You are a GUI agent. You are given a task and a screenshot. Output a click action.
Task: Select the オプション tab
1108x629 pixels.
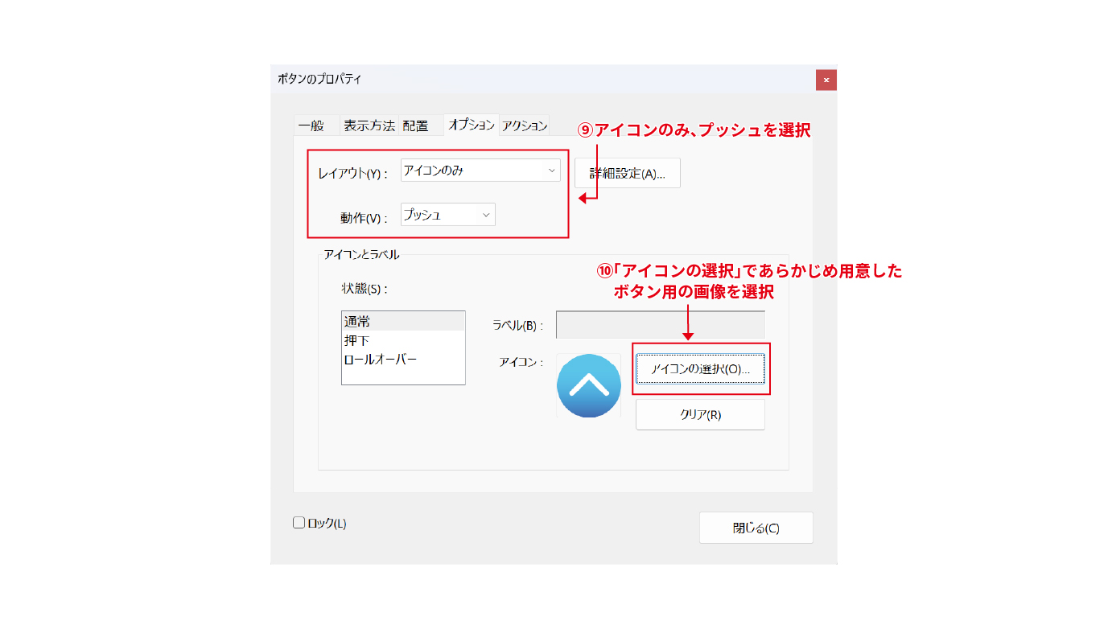471,125
